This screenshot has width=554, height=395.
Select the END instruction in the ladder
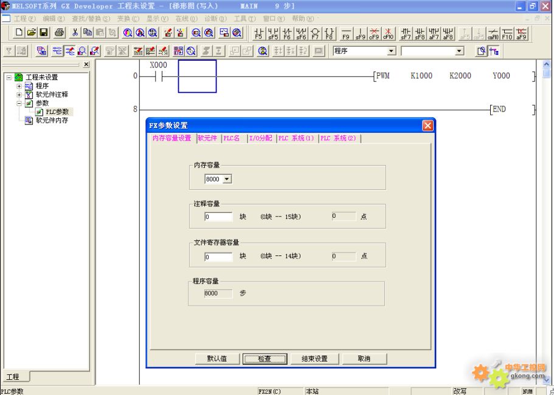point(499,109)
